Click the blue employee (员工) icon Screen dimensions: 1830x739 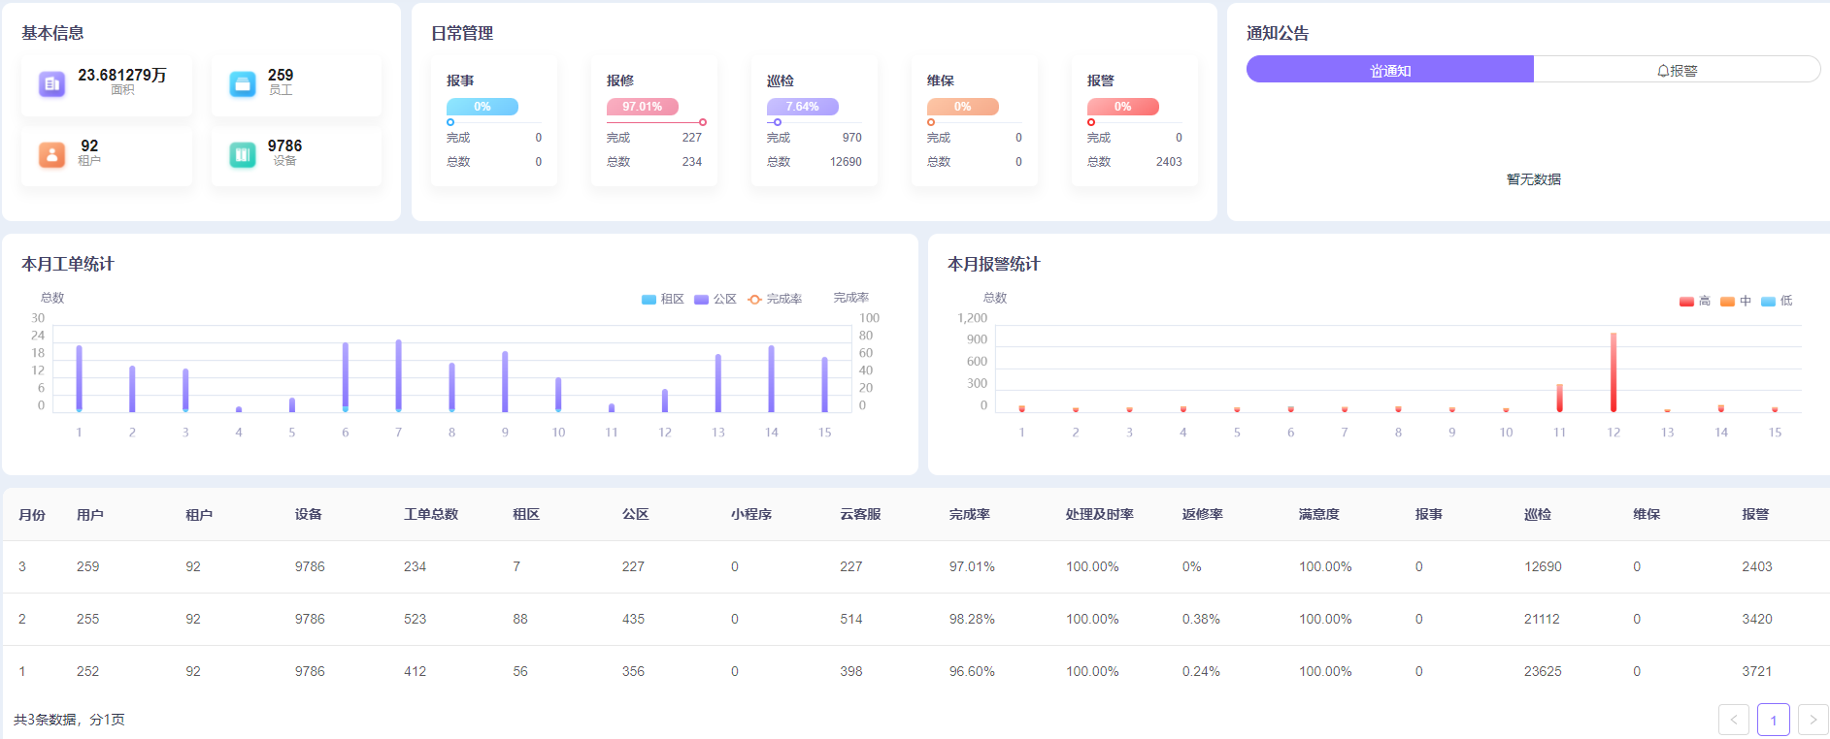click(243, 83)
